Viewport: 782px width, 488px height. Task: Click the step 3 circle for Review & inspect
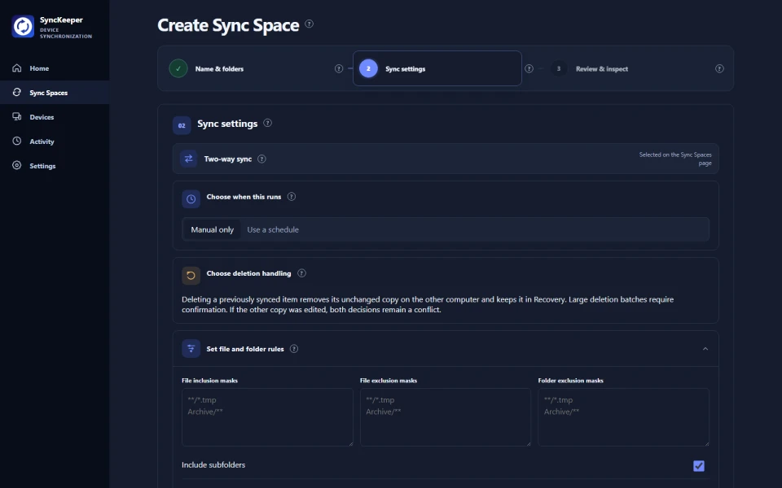tap(559, 68)
